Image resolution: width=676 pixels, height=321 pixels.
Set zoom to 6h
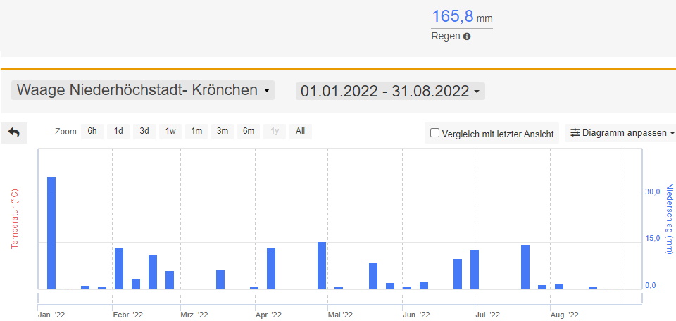(92, 131)
